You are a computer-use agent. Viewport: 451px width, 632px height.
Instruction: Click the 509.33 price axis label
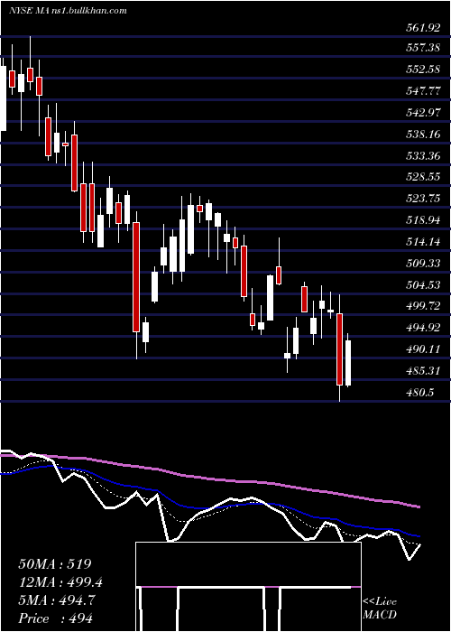(422, 264)
